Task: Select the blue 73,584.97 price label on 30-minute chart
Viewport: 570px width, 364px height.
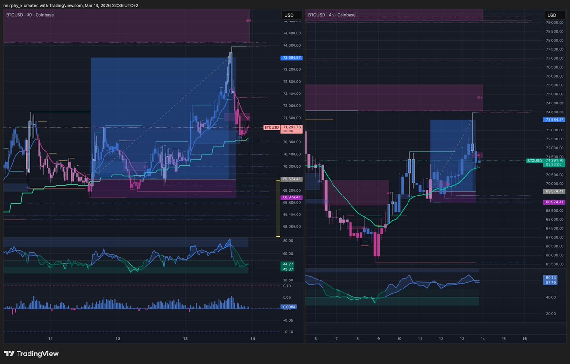Action: click(x=292, y=57)
